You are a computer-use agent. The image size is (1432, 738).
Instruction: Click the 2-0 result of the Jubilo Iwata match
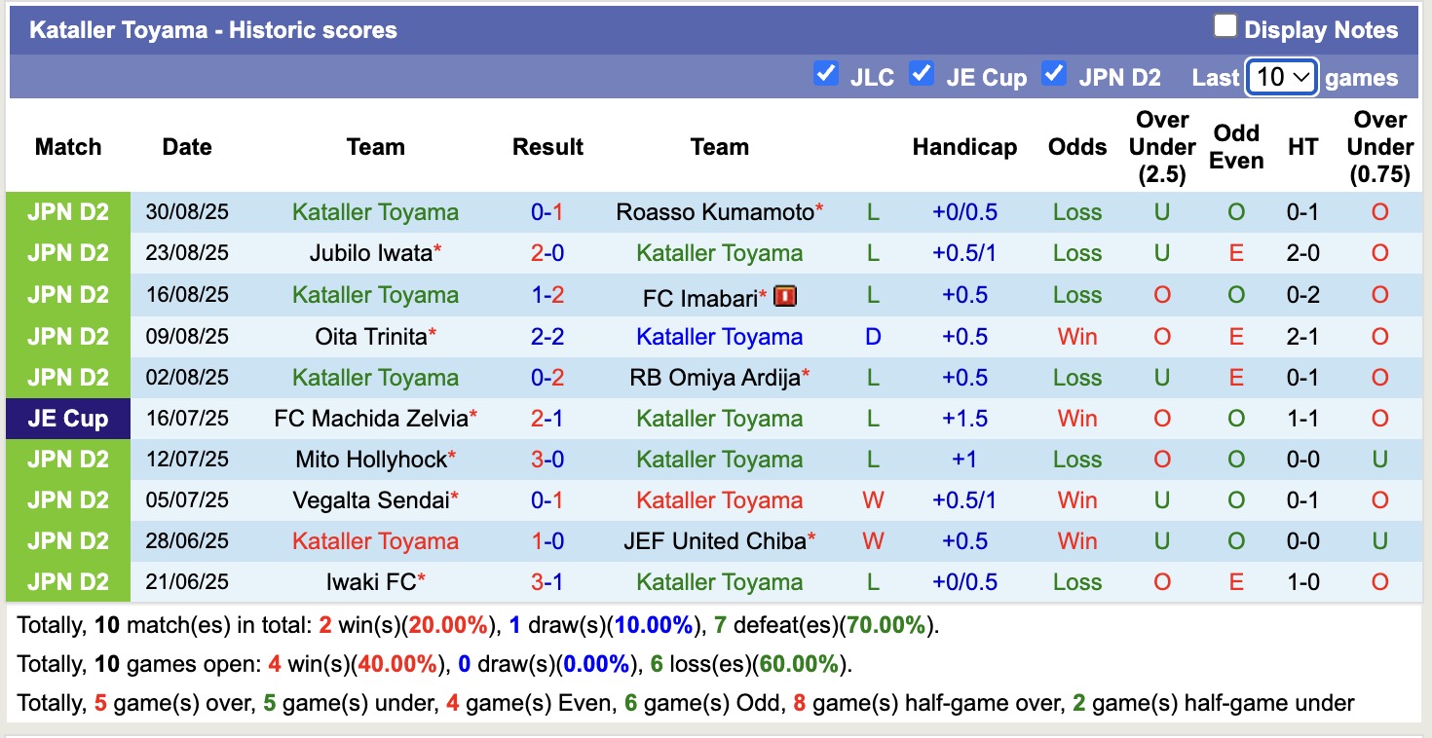(x=547, y=253)
